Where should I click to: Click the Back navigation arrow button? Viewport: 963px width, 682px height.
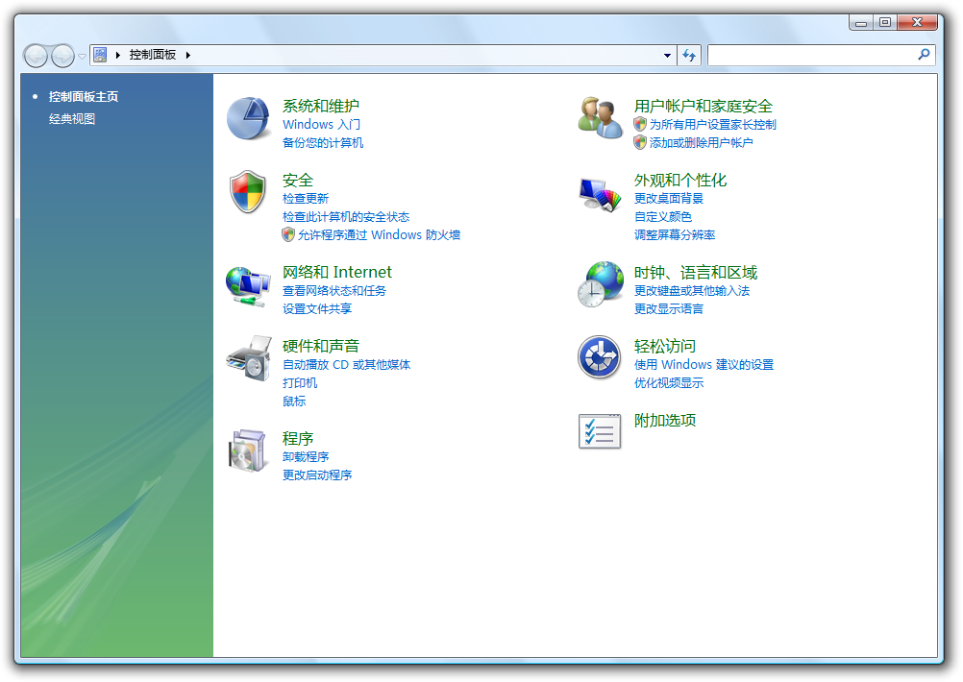(x=36, y=56)
